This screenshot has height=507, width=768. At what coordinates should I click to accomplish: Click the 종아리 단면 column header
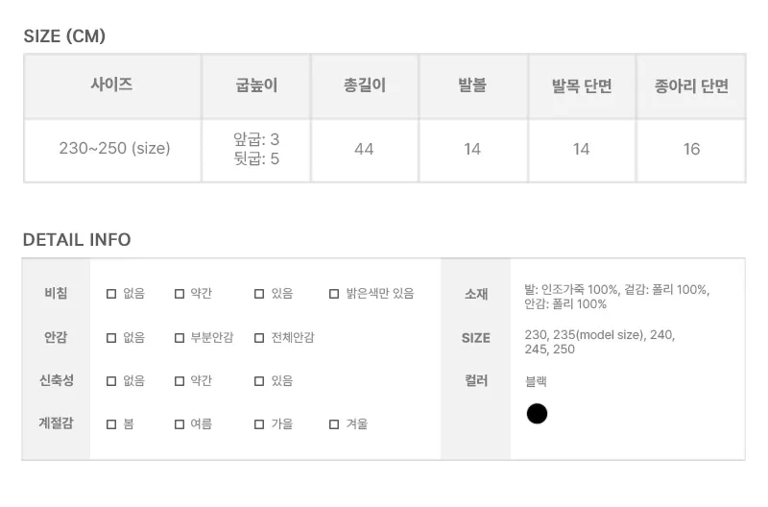click(x=691, y=86)
